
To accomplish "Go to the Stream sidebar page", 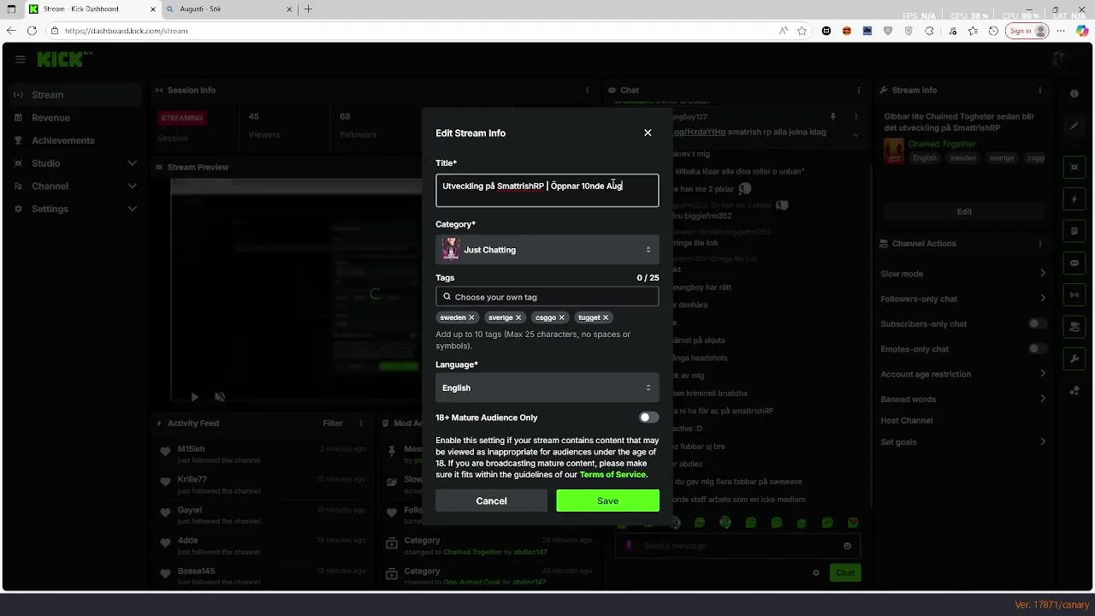I will [75, 95].
